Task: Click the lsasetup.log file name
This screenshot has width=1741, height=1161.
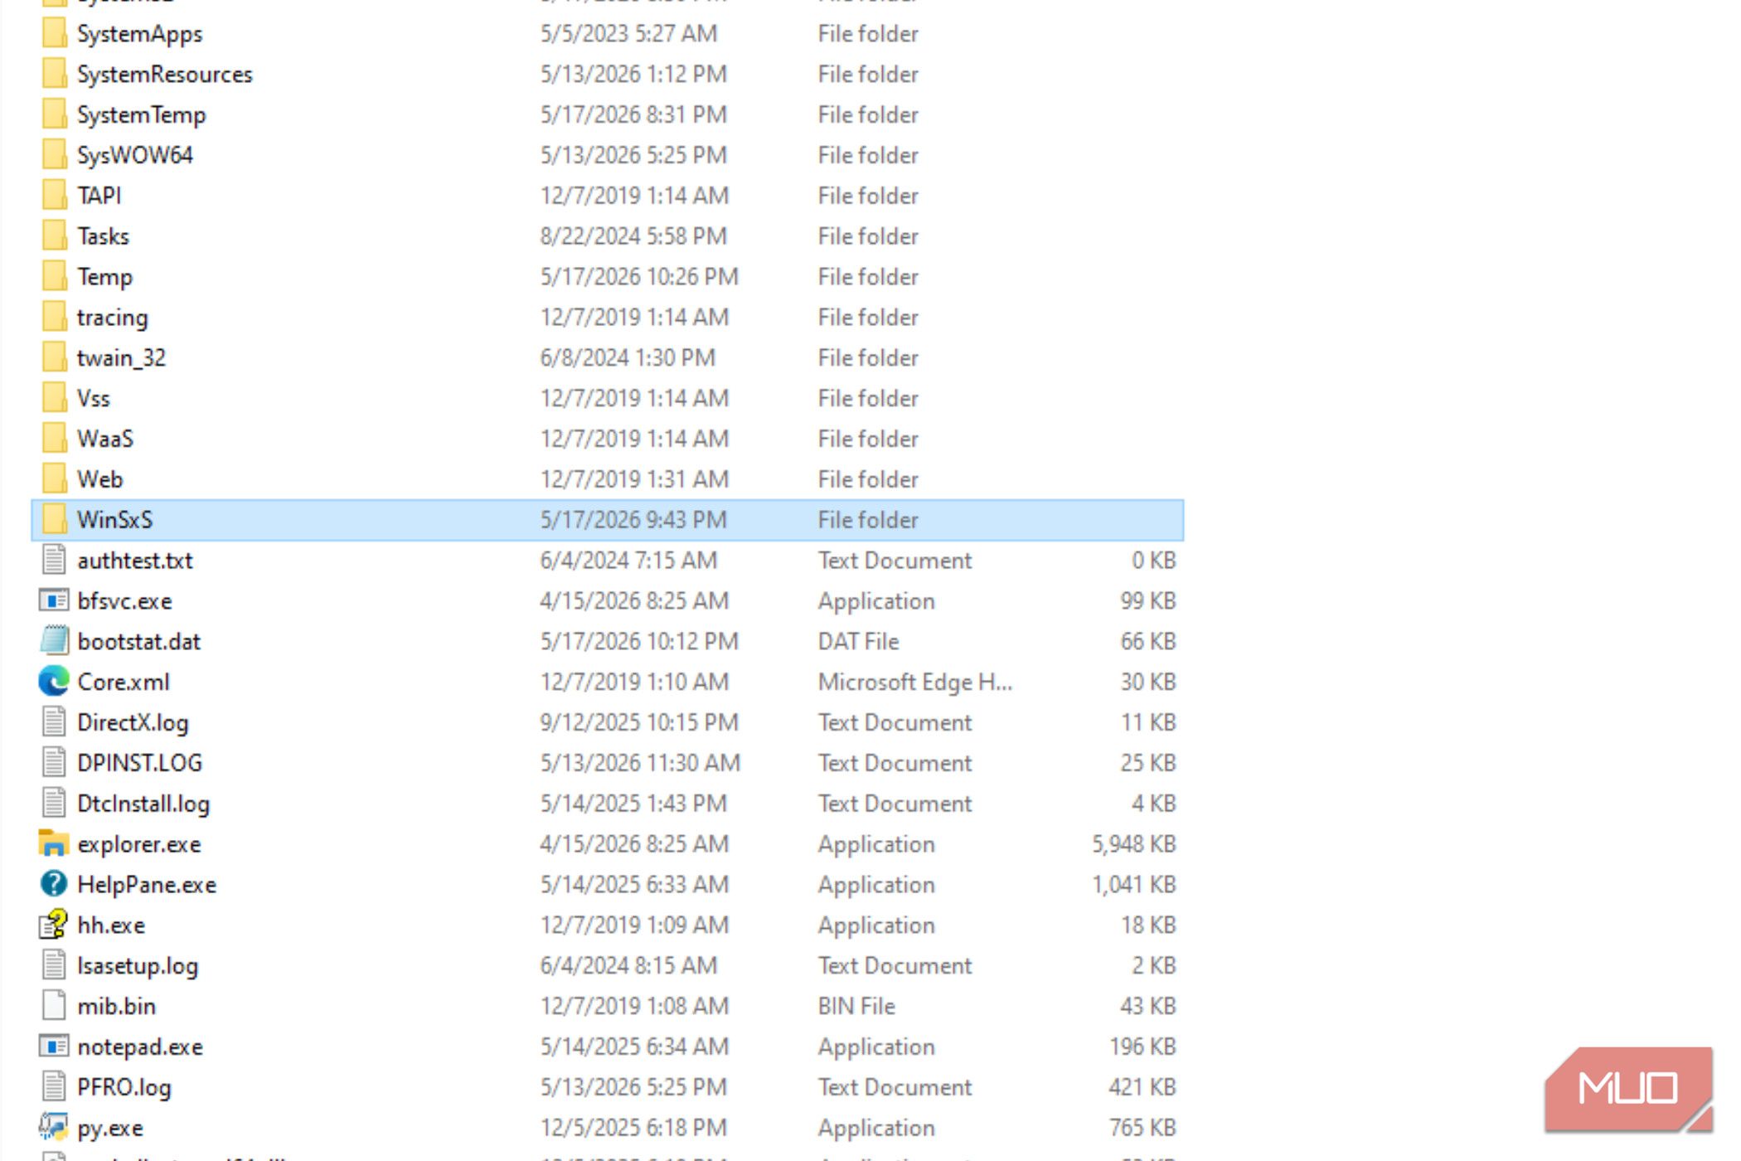Action: (x=138, y=965)
